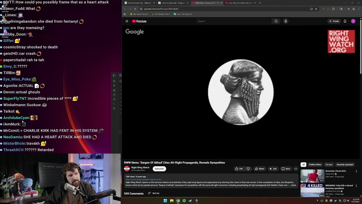Click the YouTube search input field
Image resolution: width=362 pixels, height=204 pixels.
click(x=234, y=21)
